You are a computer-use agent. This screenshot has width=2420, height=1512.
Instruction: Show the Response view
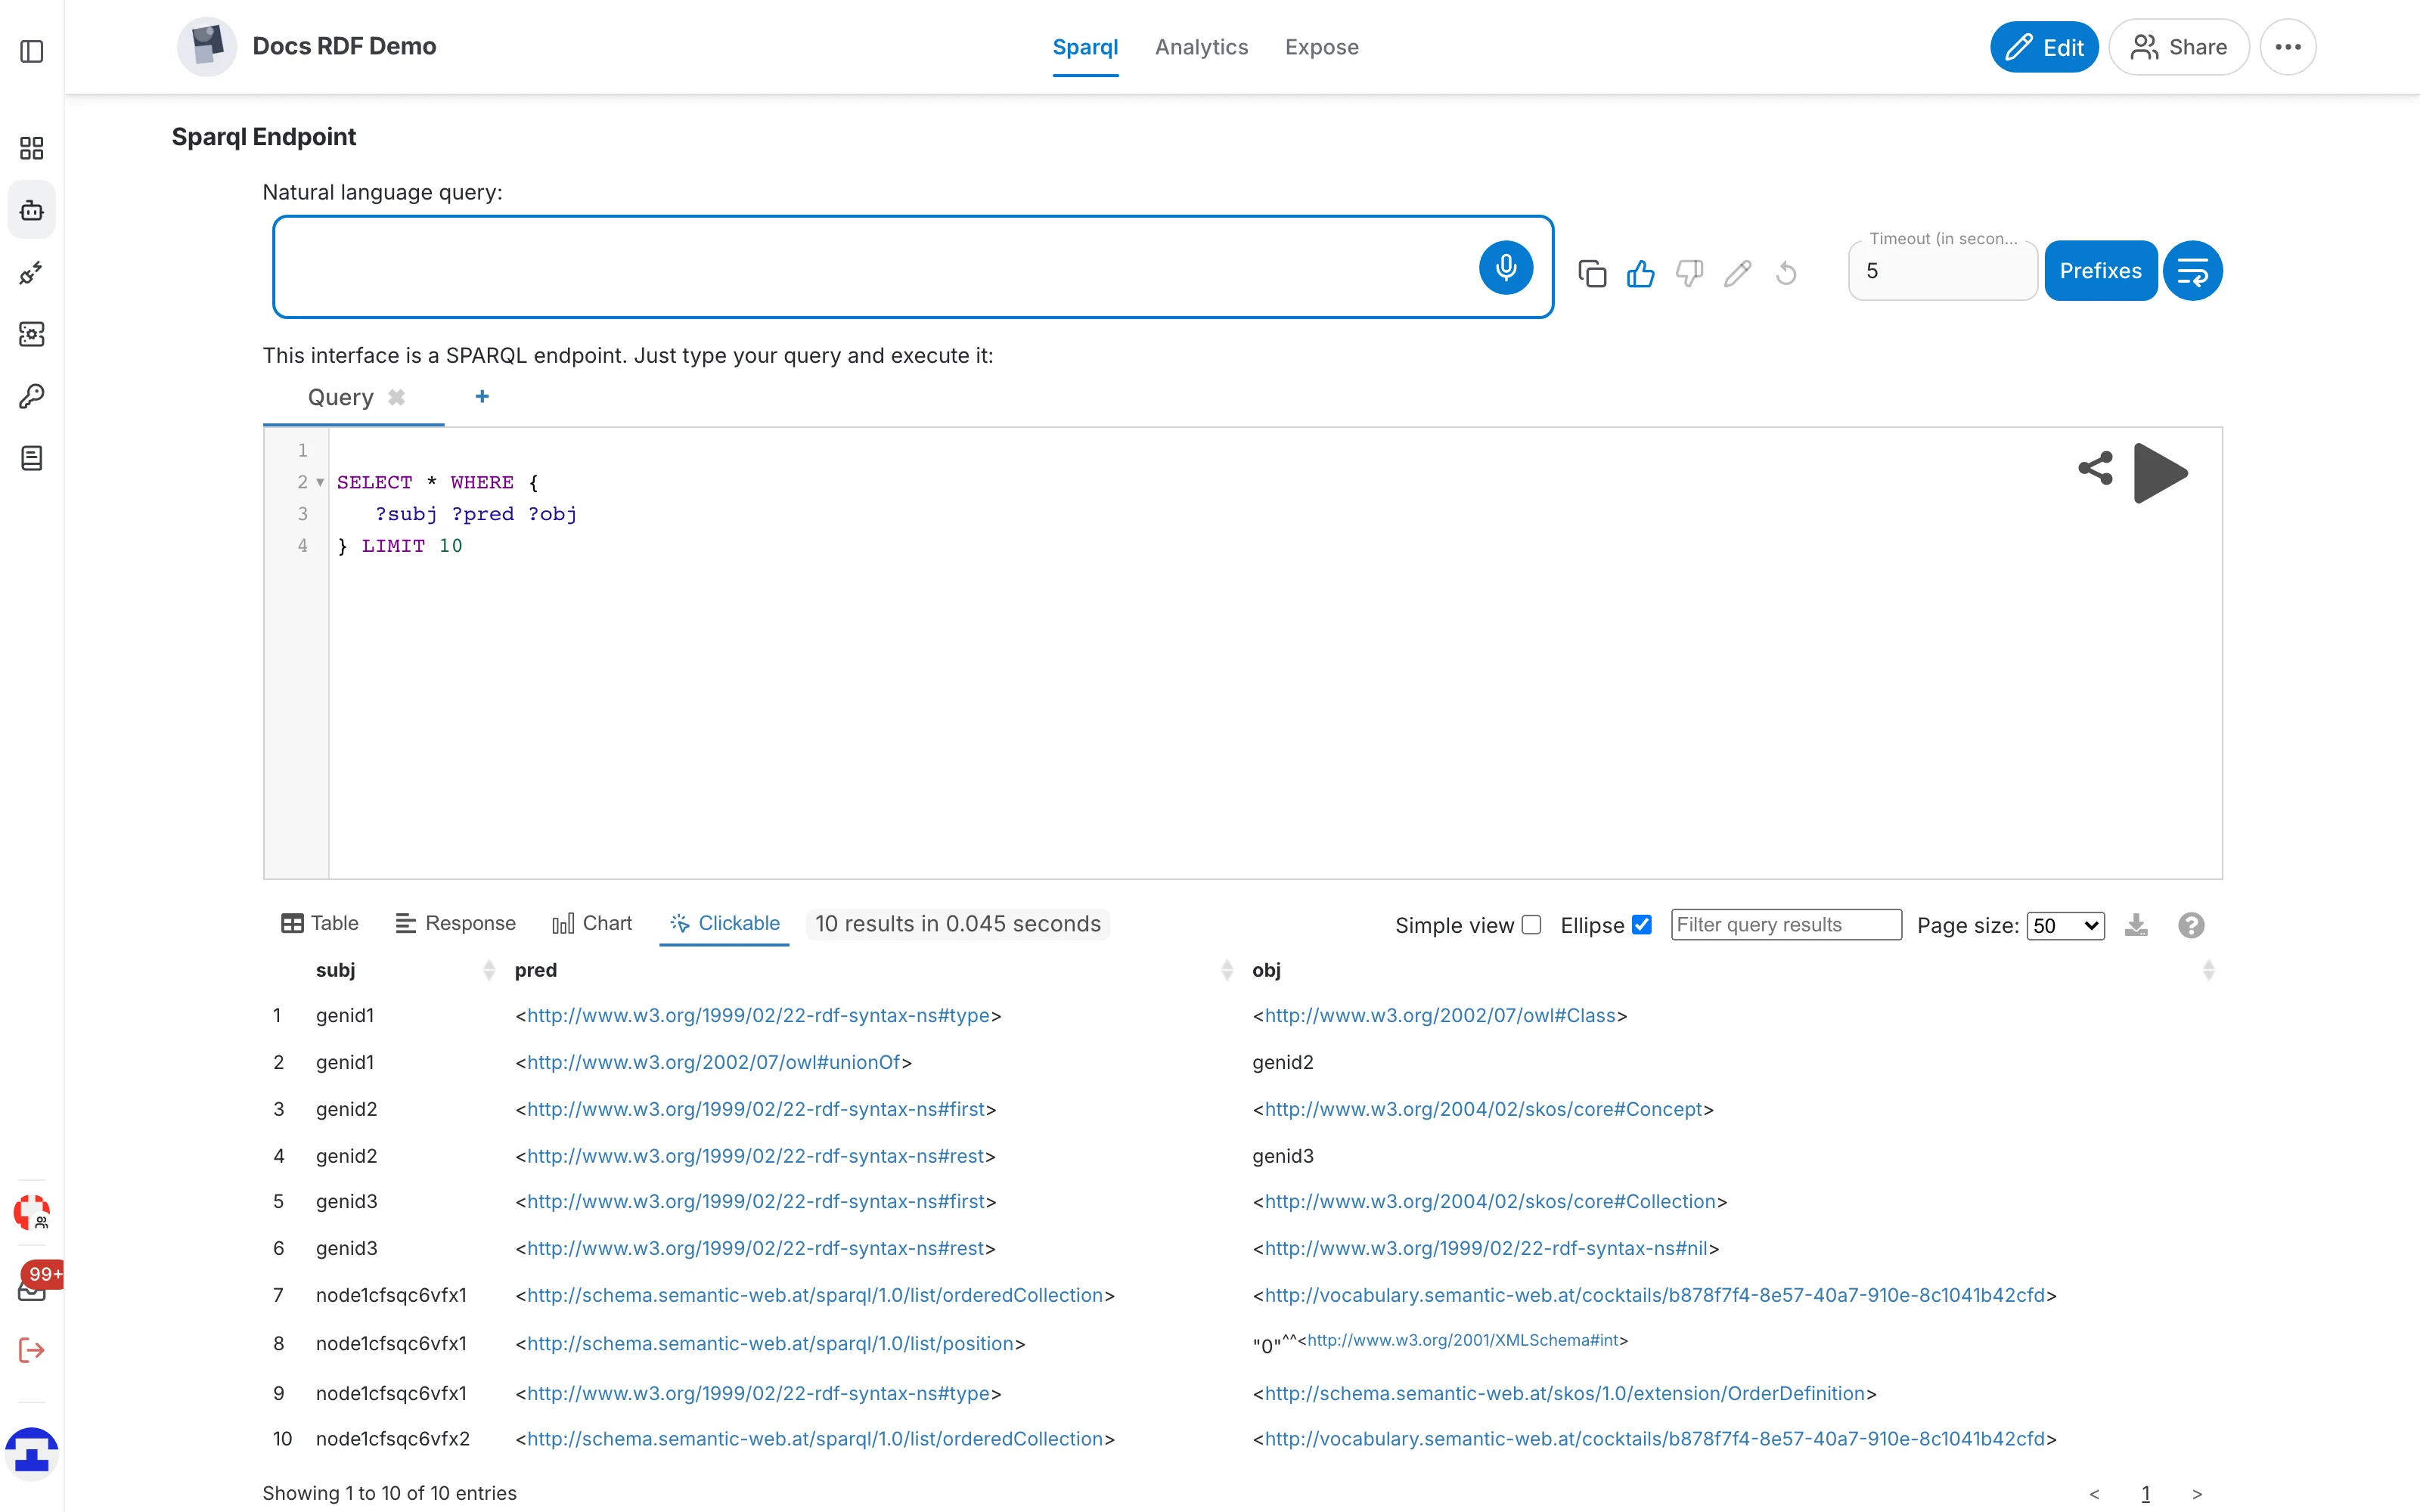[x=455, y=923]
